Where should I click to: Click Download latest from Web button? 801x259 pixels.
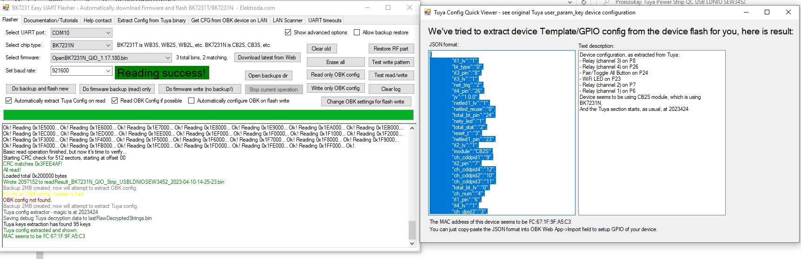pyautogui.click(x=267, y=58)
